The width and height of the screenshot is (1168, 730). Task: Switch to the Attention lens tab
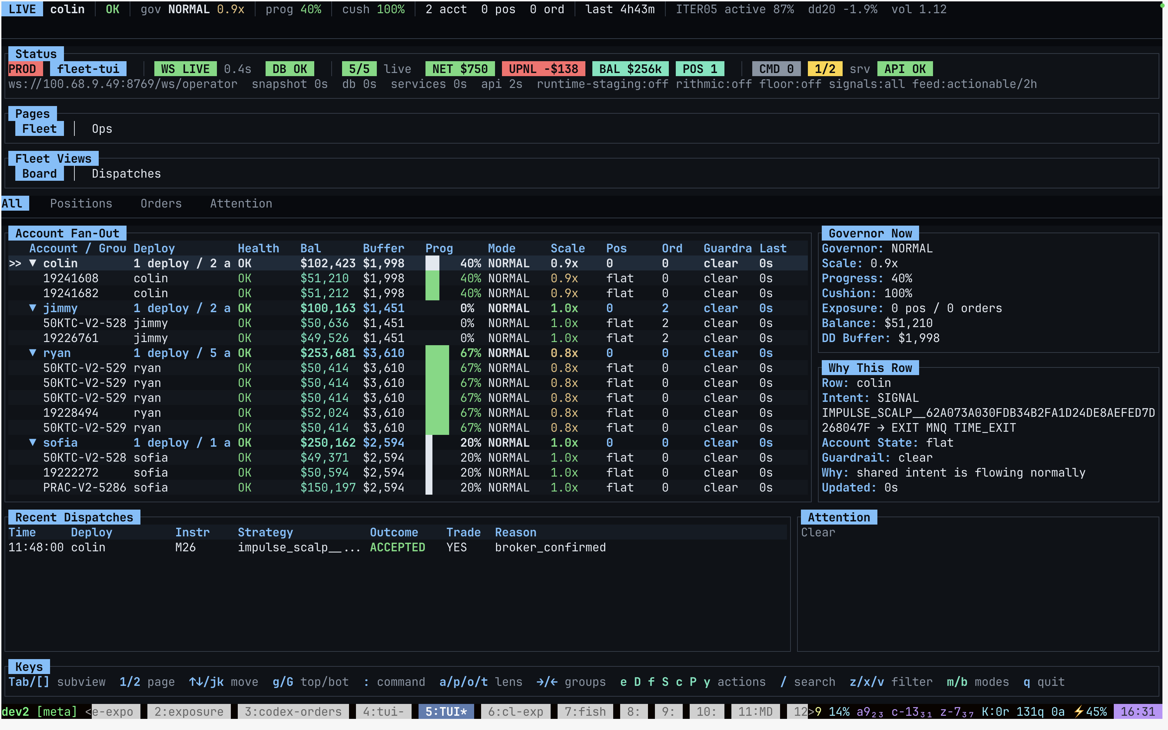pos(241,204)
